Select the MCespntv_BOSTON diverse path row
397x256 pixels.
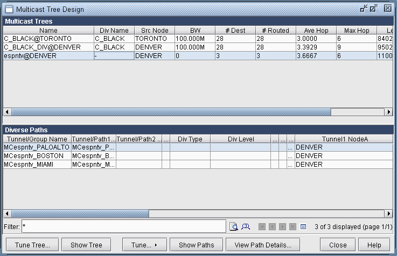pos(37,155)
